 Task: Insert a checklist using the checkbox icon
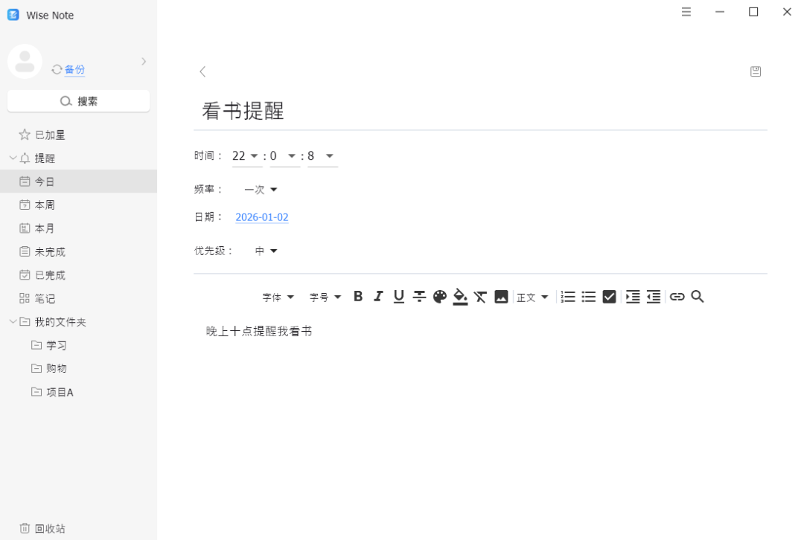609,296
